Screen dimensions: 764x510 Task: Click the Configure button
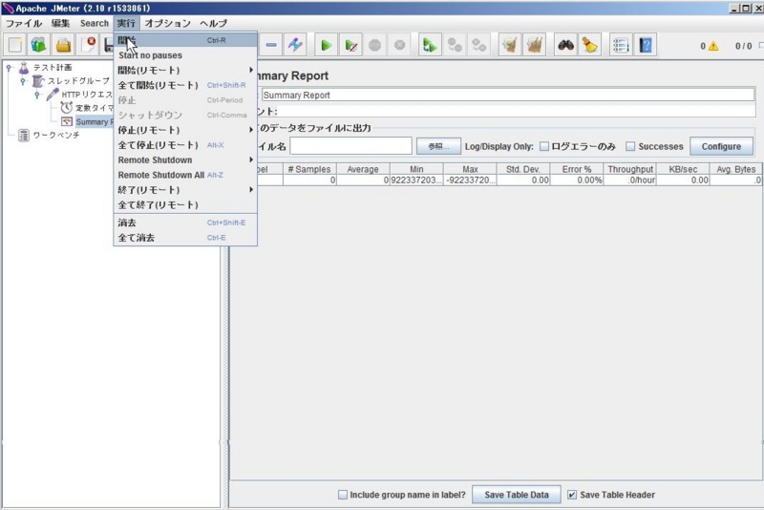(x=721, y=146)
